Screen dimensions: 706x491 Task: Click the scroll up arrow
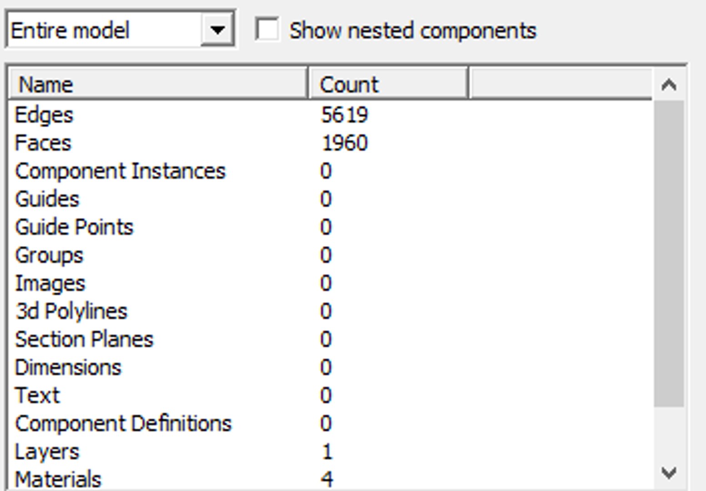(x=669, y=85)
